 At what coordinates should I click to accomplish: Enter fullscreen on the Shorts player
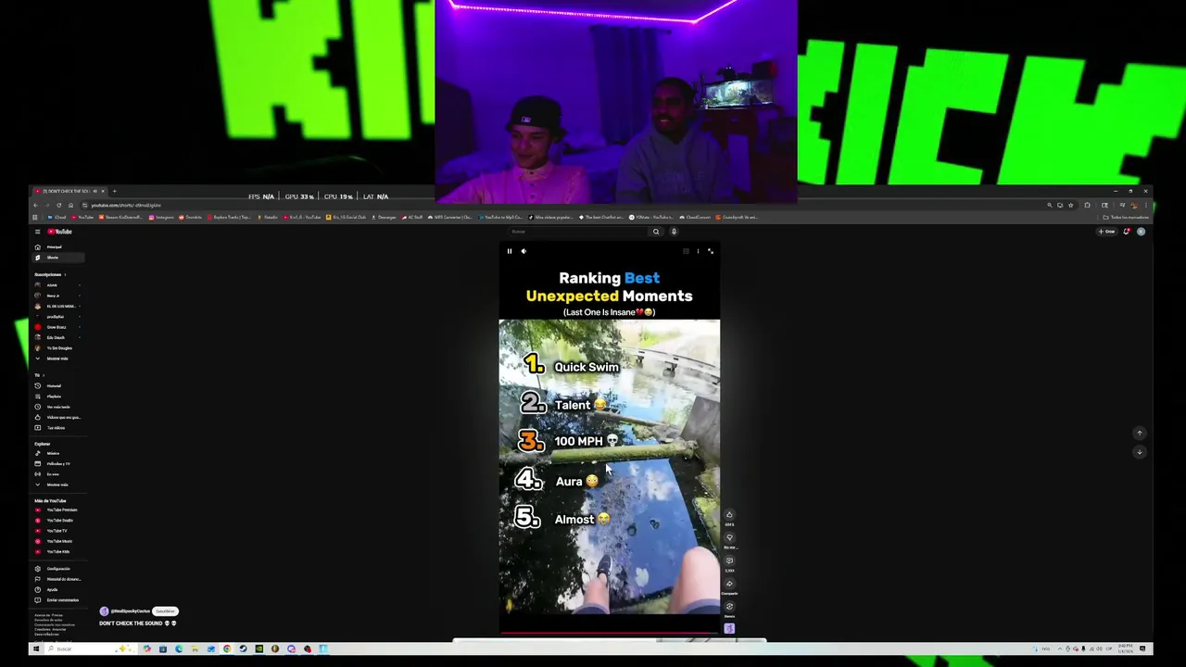point(711,251)
